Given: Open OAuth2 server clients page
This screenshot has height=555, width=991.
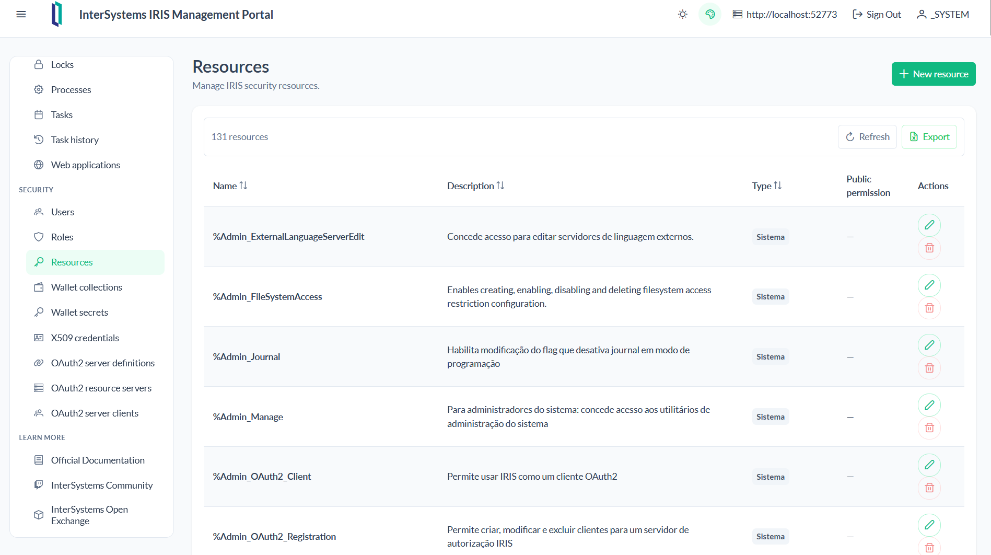Looking at the screenshot, I should tap(95, 413).
